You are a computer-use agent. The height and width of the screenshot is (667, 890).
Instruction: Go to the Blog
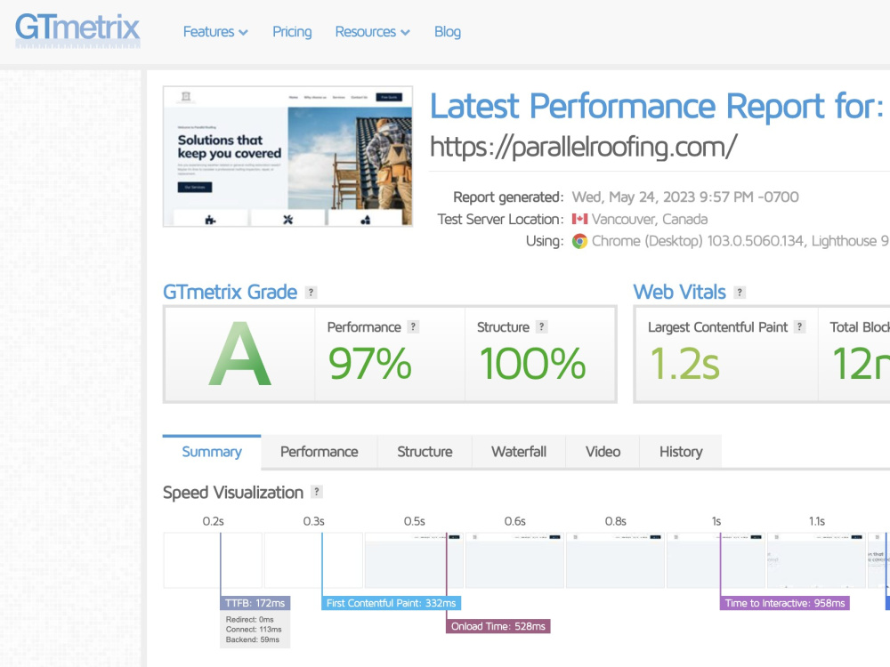tap(448, 32)
